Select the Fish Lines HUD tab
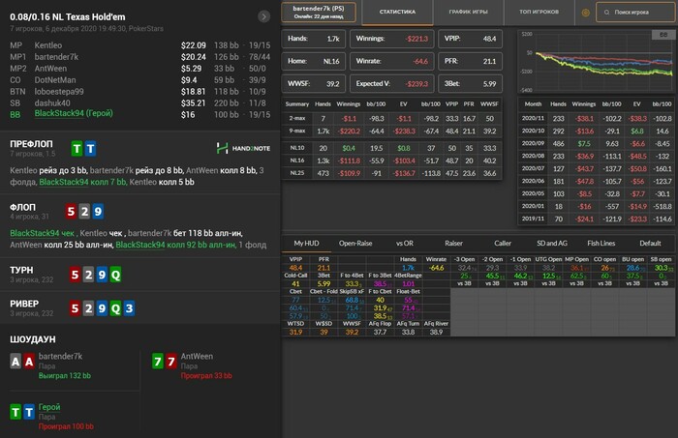678x438 pixels. pos(601,244)
